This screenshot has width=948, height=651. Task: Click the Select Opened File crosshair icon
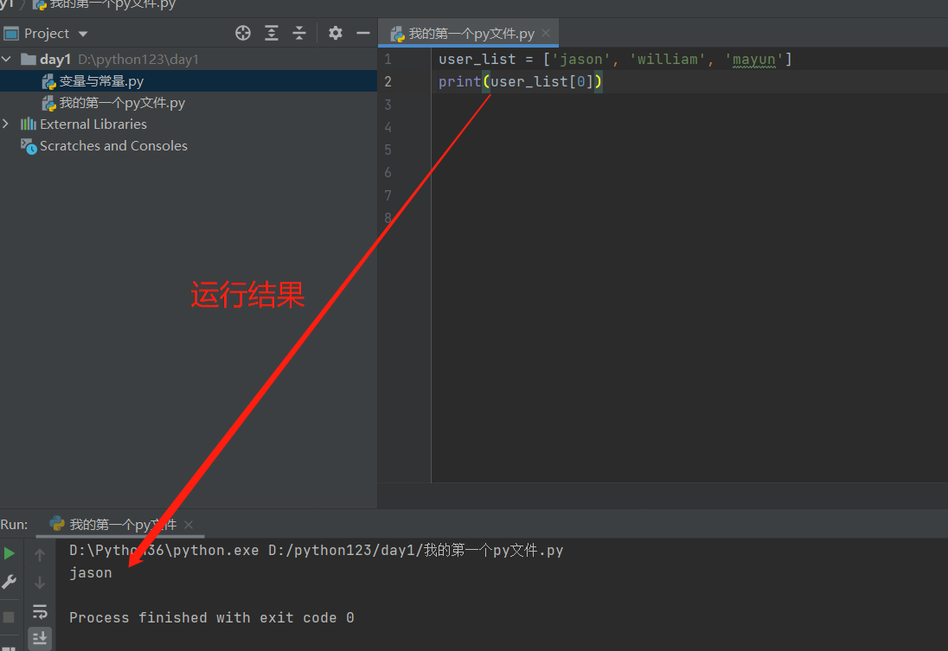click(243, 33)
